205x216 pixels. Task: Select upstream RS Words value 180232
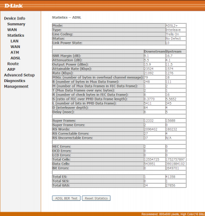(171, 130)
